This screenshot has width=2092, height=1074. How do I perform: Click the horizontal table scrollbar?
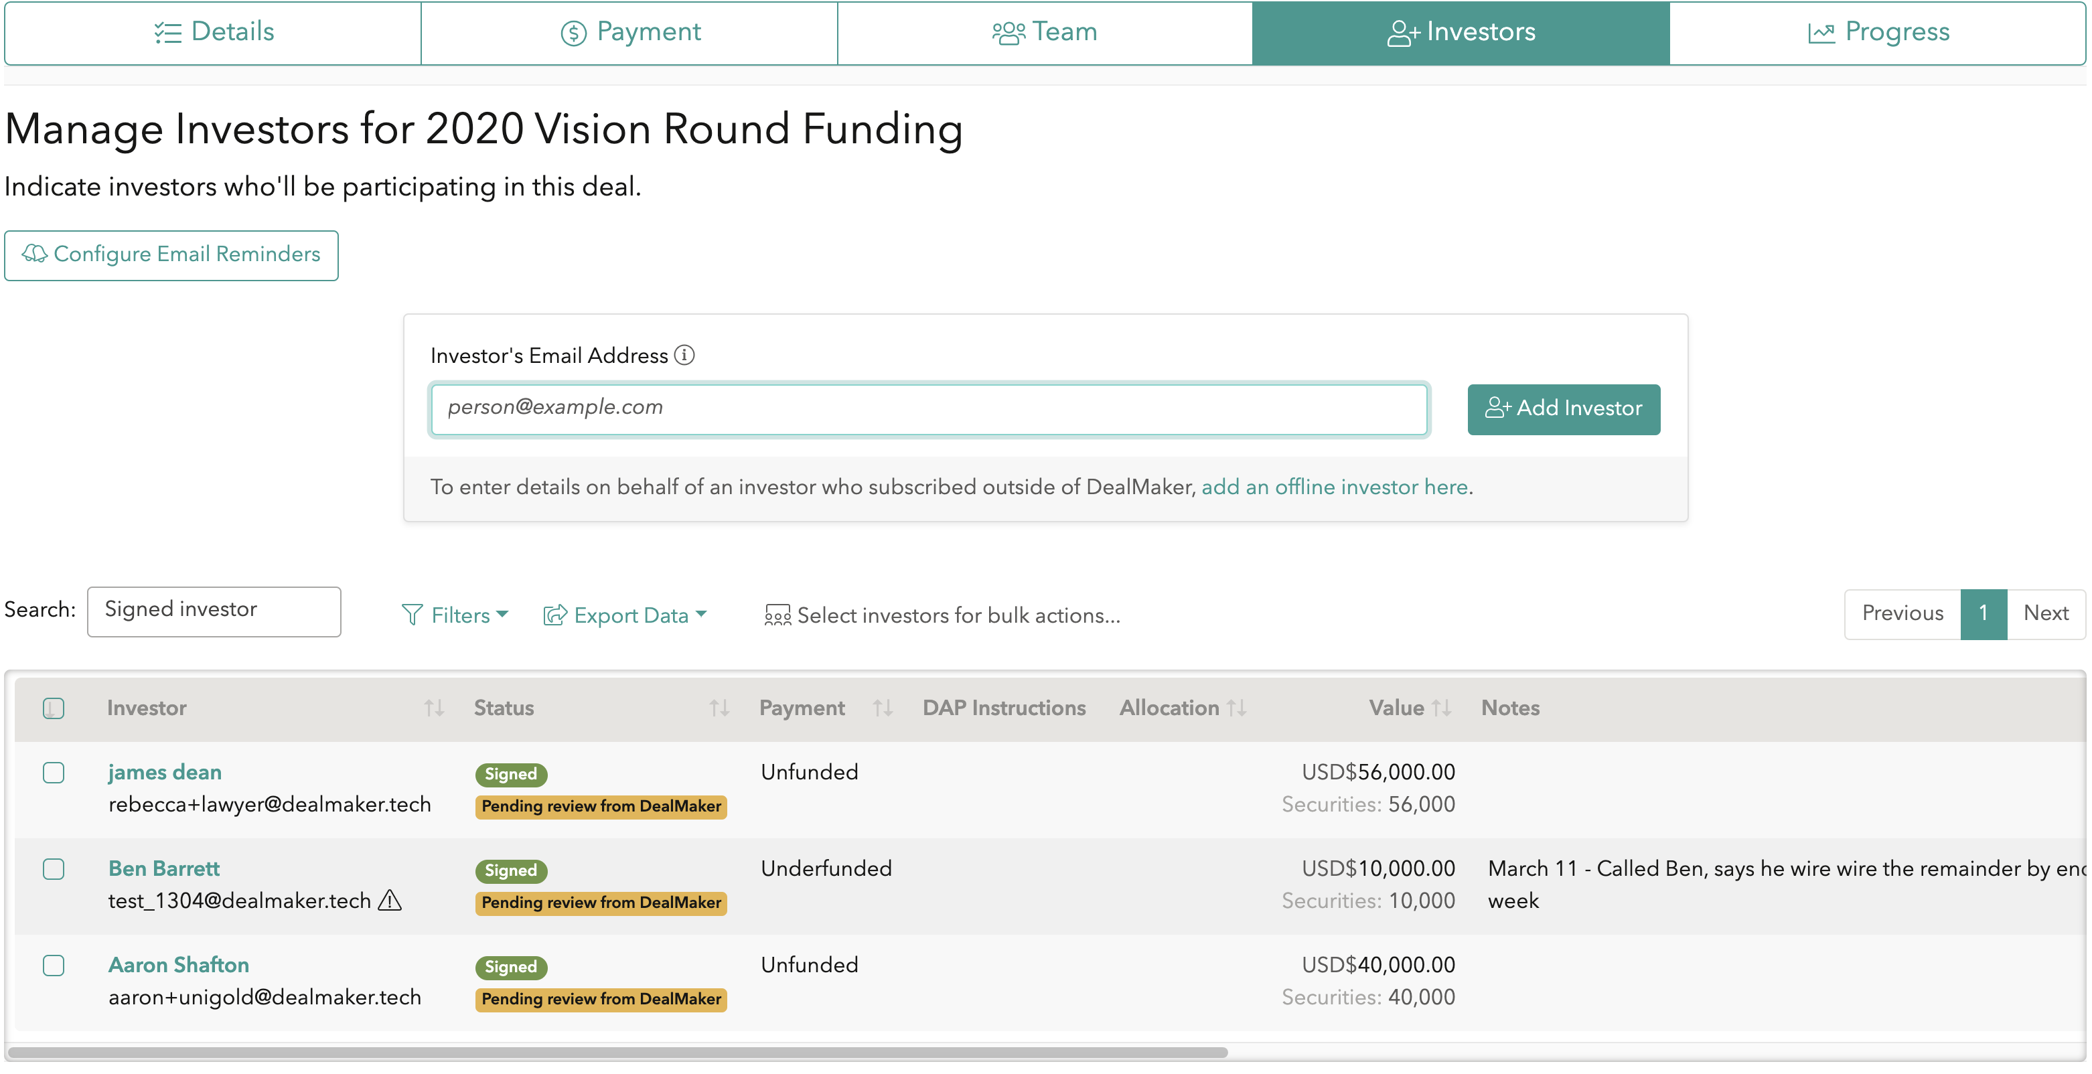617,1052
